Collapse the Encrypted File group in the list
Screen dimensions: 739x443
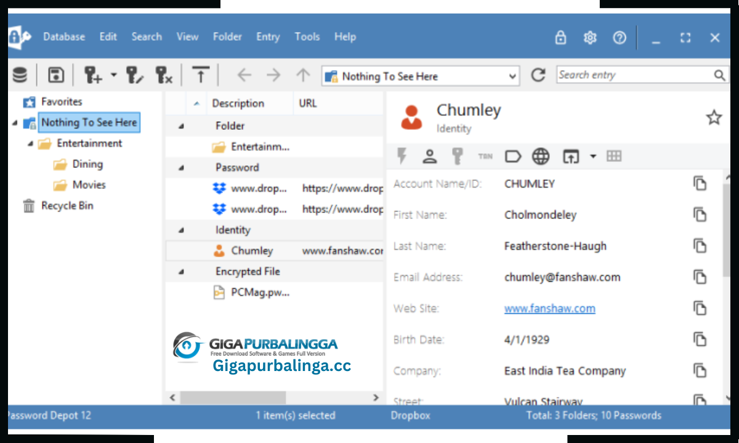pyautogui.click(x=181, y=271)
